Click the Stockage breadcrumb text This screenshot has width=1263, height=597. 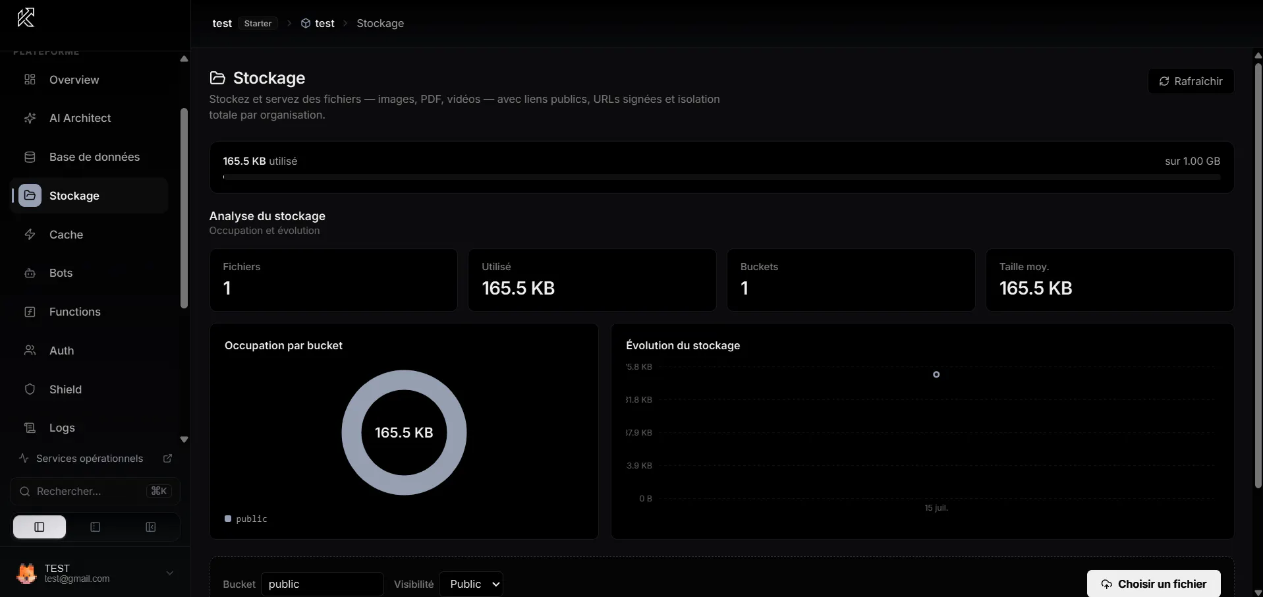pos(380,23)
